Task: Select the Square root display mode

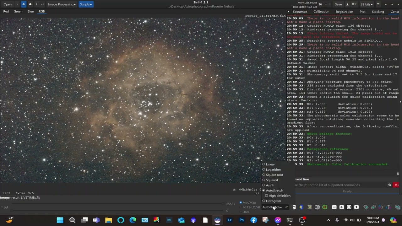Action: [x=273, y=175]
